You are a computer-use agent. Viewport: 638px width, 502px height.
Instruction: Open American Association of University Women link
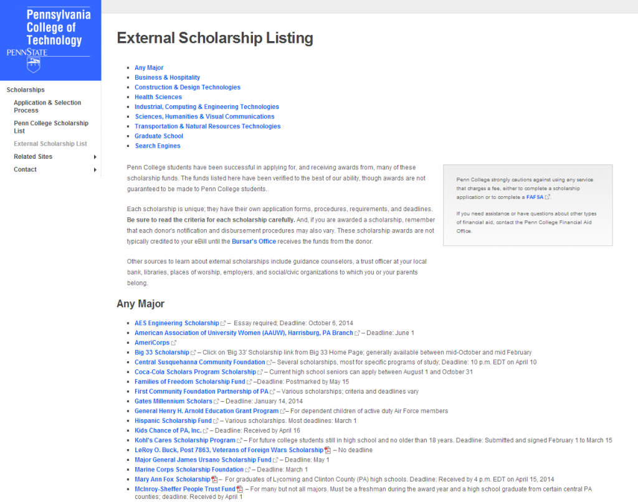pyautogui.click(x=244, y=333)
